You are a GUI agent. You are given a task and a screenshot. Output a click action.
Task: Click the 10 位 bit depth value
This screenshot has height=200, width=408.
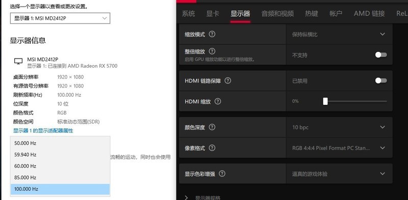pyautogui.click(x=63, y=104)
